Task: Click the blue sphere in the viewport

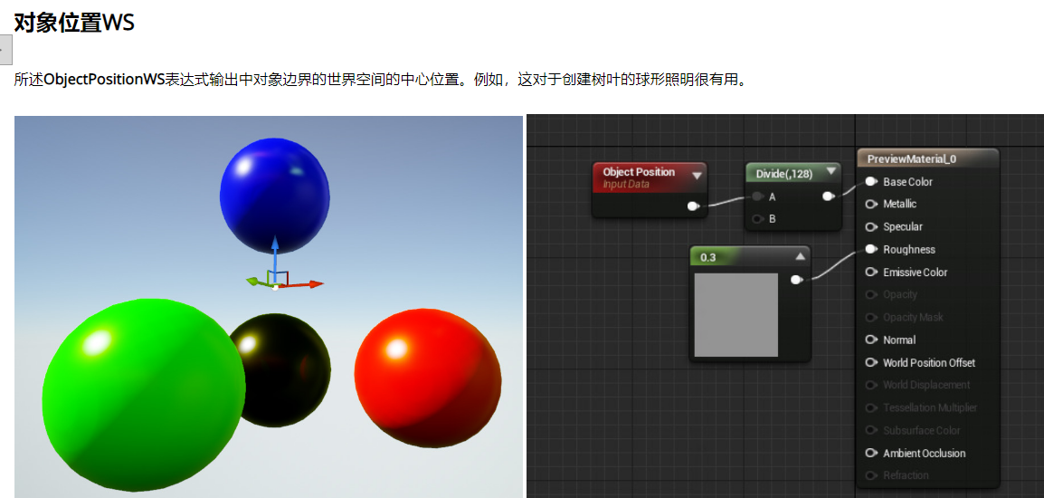Action: click(x=274, y=194)
